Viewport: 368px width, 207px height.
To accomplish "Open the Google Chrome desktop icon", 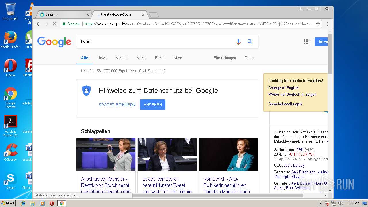I will [10, 98].
